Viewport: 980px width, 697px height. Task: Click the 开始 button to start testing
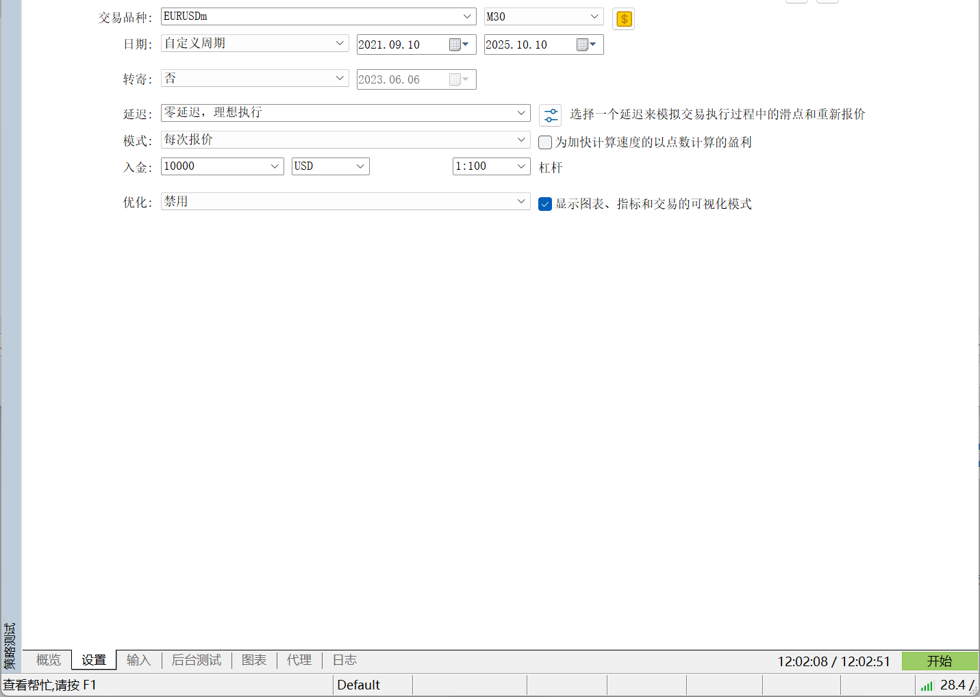point(940,661)
